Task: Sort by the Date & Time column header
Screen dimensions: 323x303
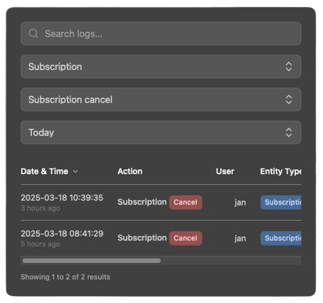Action: (x=45, y=172)
